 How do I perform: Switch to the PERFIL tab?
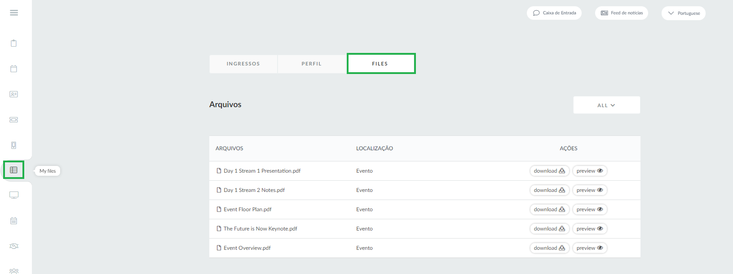[312, 64]
